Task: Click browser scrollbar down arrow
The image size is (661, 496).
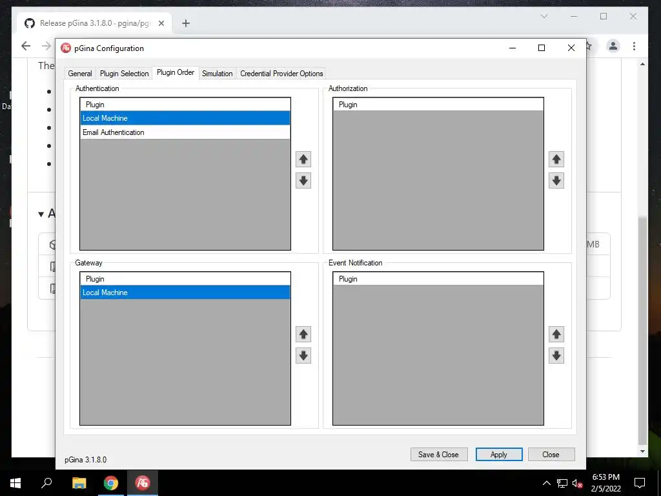Action: 642,451
